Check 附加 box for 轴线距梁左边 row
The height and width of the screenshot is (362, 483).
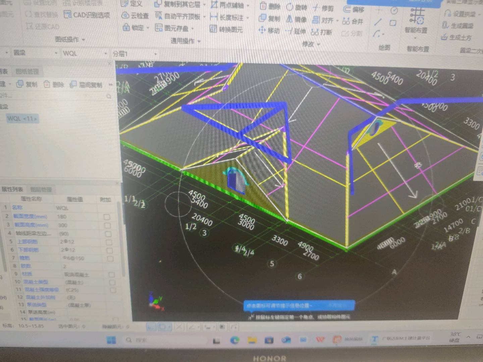[108, 234]
